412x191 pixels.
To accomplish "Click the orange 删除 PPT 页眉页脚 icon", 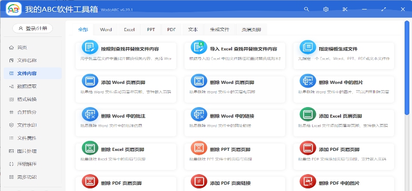I will click(199, 148).
